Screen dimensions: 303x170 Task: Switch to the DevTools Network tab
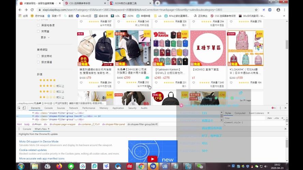point(74,108)
